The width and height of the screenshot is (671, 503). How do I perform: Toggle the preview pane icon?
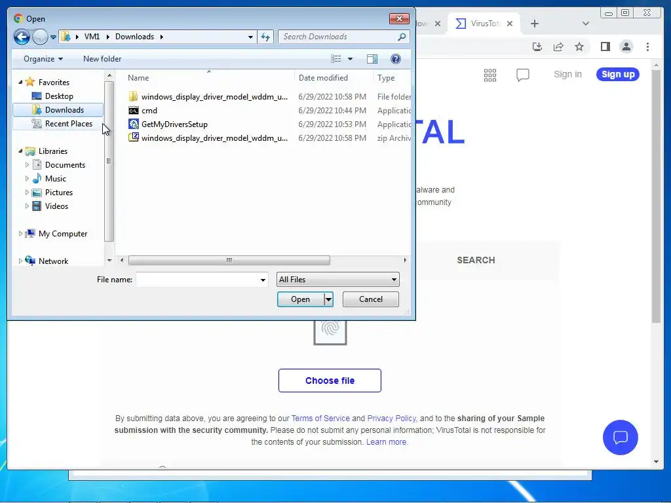(372, 59)
